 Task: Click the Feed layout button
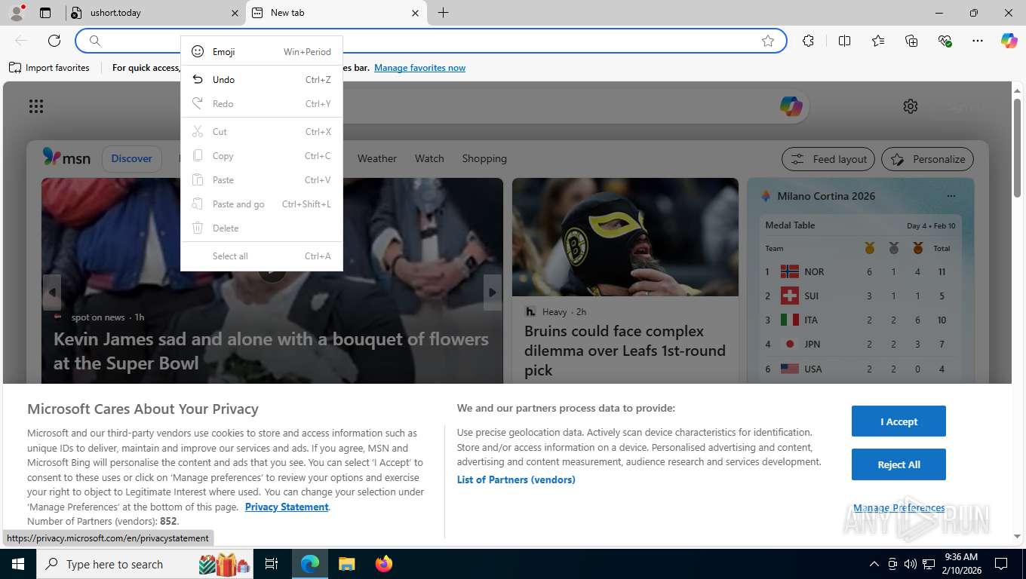tap(828, 159)
